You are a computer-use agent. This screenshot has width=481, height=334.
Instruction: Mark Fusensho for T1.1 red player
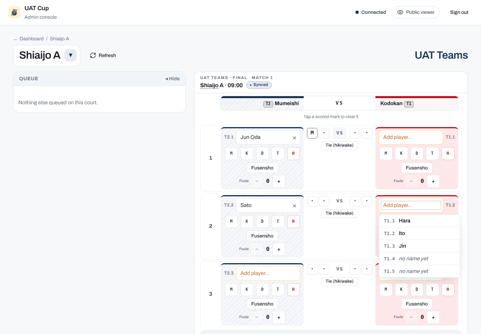pyautogui.click(x=417, y=168)
